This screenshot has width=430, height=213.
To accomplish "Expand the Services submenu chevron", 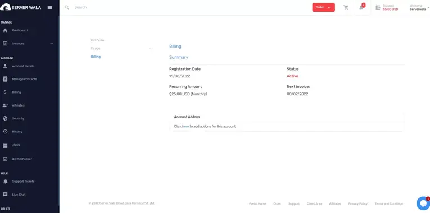I will pyautogui.click(x=51, y=44).
